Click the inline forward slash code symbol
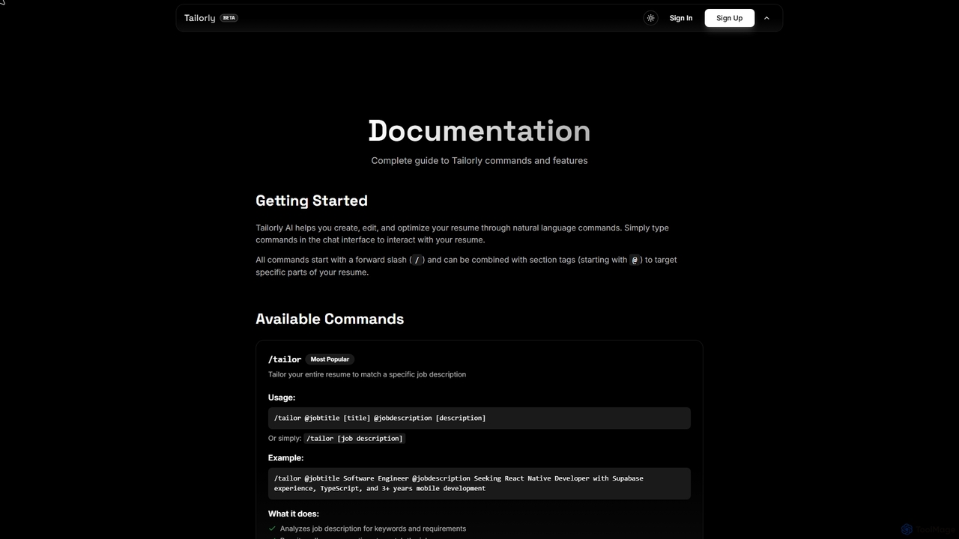The height and width of the screenshot is (539, 959). tap(417, 260)
